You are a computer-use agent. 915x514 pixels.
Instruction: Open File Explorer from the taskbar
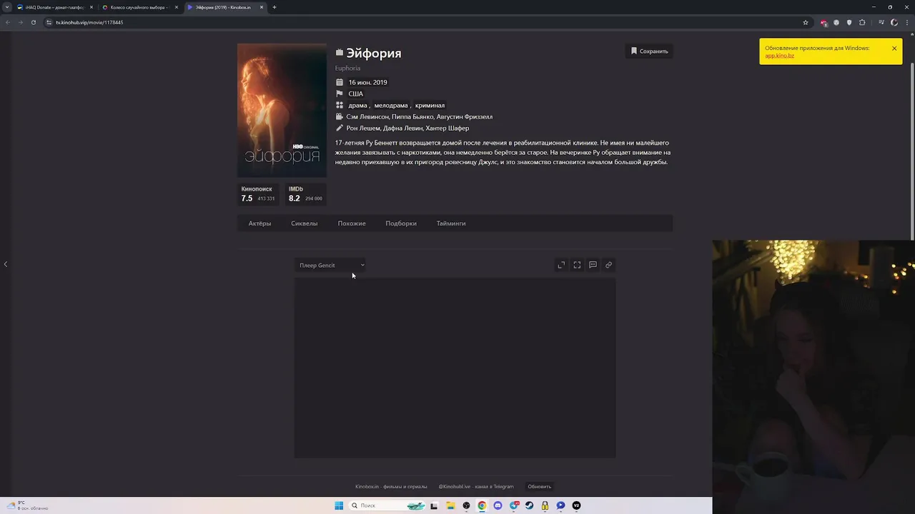pyautogui.click(x=450, y=505)
